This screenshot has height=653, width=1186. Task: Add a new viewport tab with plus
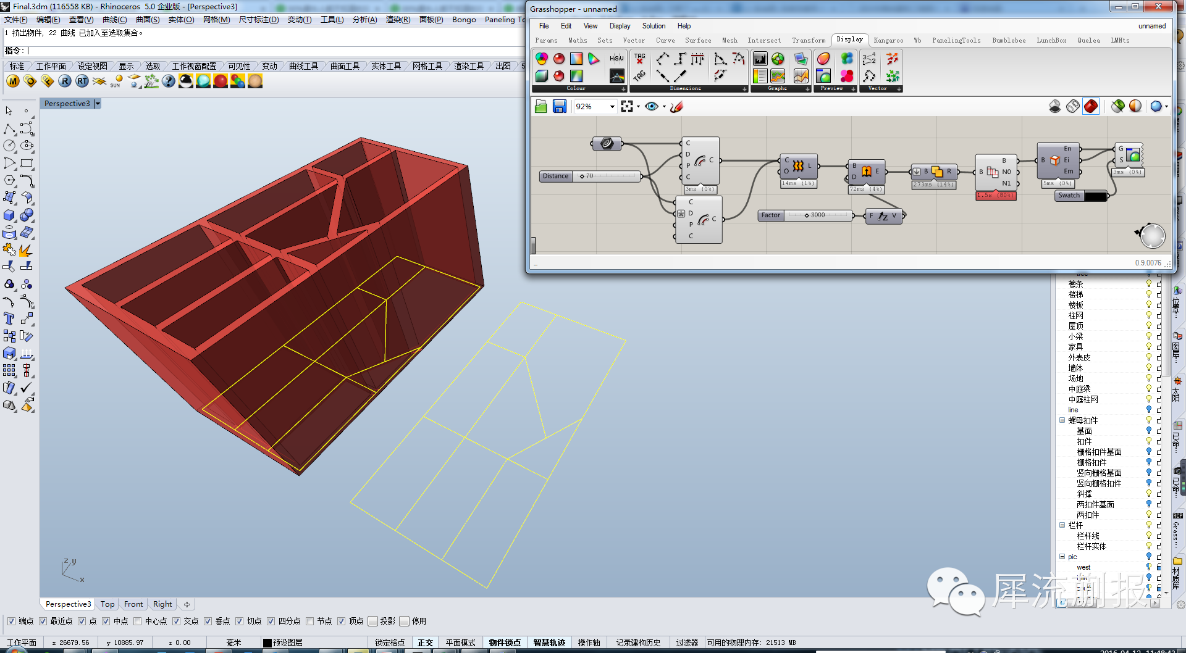[x=187, y=604]
